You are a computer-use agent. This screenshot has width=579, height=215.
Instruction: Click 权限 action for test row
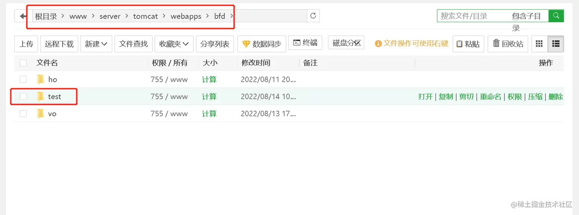coord(515,96)
